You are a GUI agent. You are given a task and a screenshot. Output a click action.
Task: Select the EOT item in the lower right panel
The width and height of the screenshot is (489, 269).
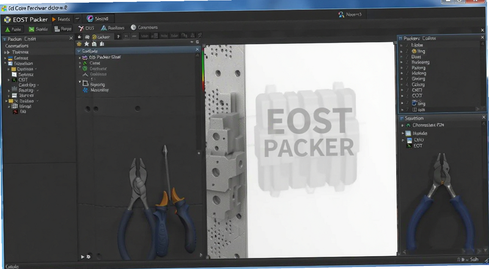coord(418,146)
